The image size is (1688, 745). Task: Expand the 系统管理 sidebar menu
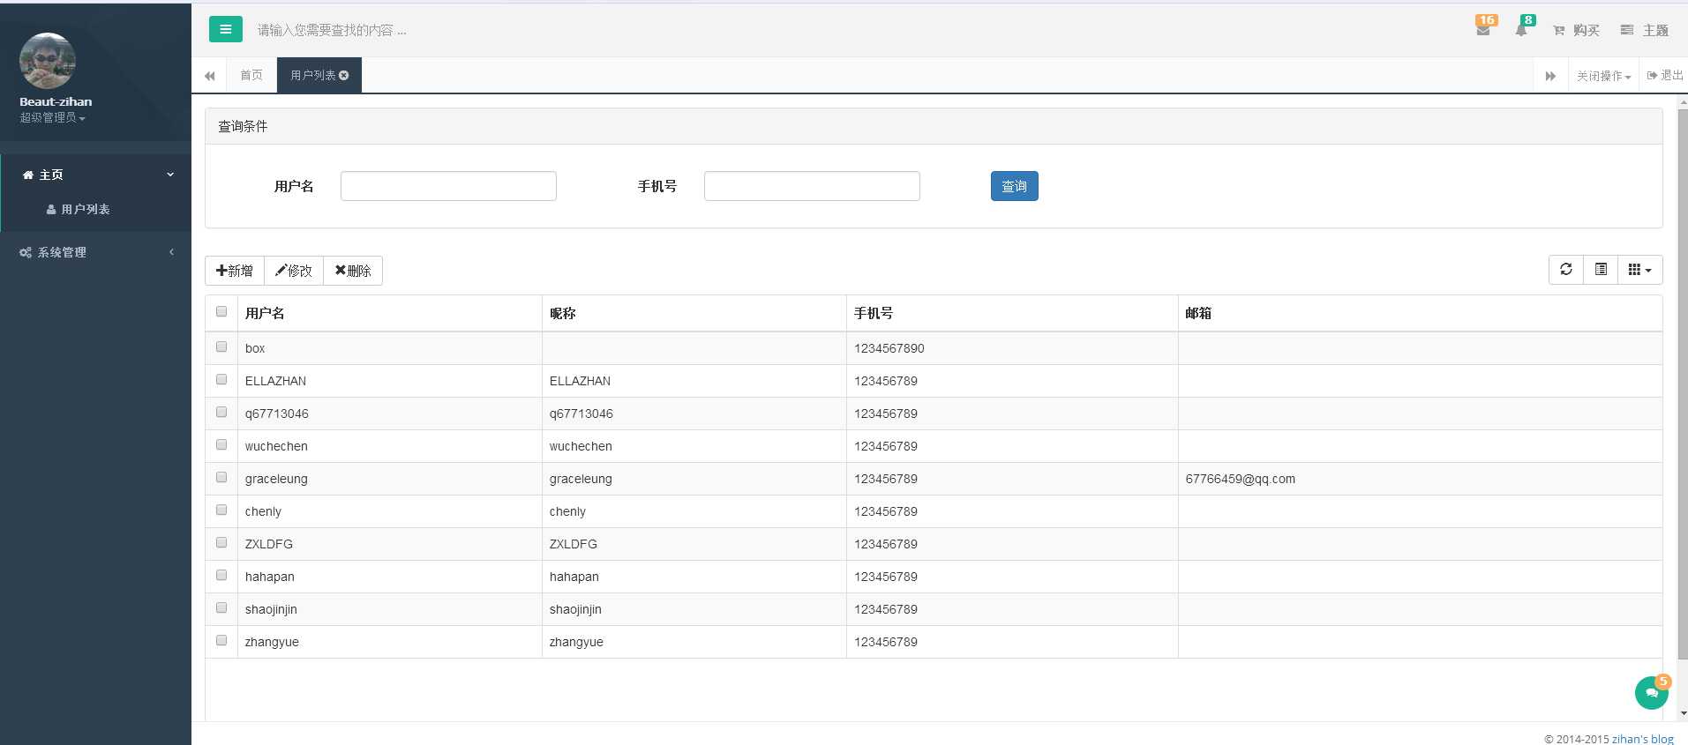[95, 252]
